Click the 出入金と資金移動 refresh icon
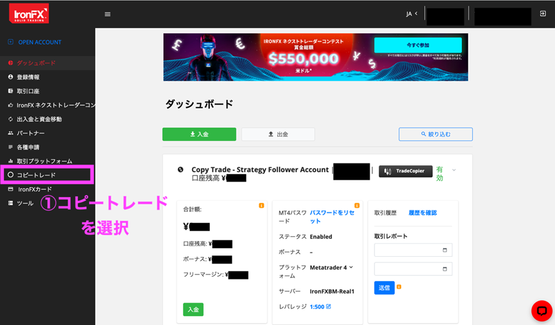Screen dimensions: 555x325 point(10,119)
